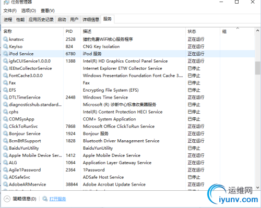
Task: Click the gear icon beside BaiduYunUtility
Action: [6, 148]
